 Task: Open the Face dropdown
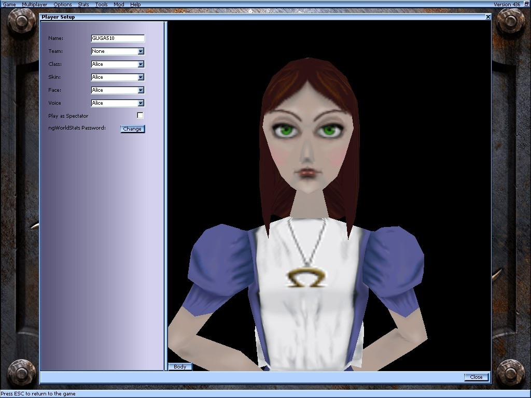point(141,90)
